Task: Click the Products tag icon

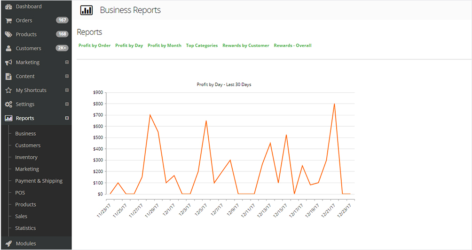Action: [8, 34]
